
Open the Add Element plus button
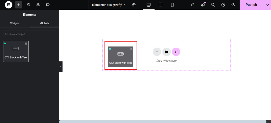coord(19,5)
